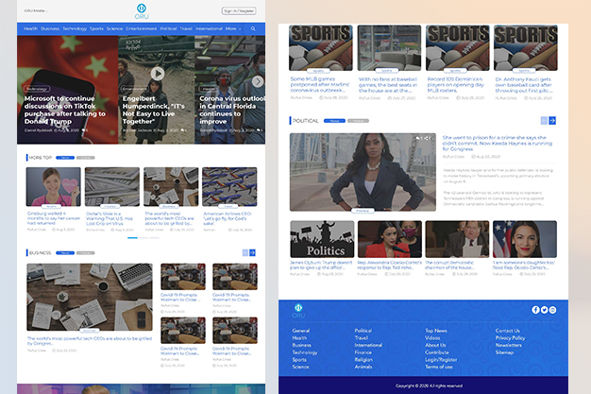Viewport: 591px width, 394px height.
Task: Play the Engelbert Humperdinck video
Action: coord(158,73)
